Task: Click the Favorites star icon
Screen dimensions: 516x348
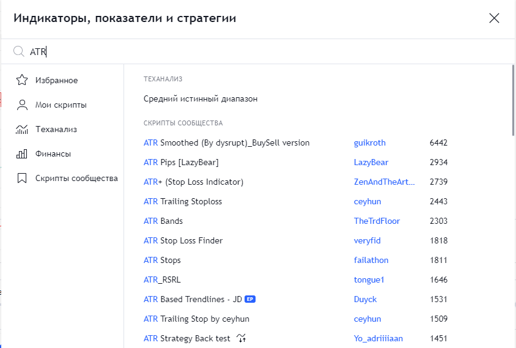Action: pos(22,80)
